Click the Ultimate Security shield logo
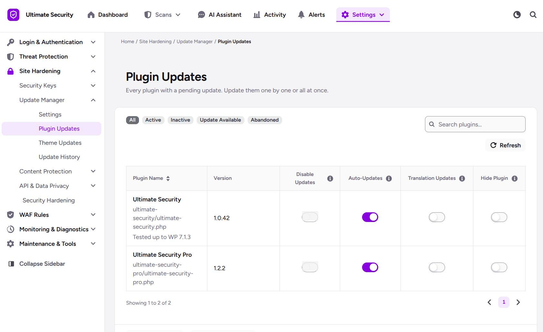The height and width of the screenshot is (332, 543). click(14, 15)
